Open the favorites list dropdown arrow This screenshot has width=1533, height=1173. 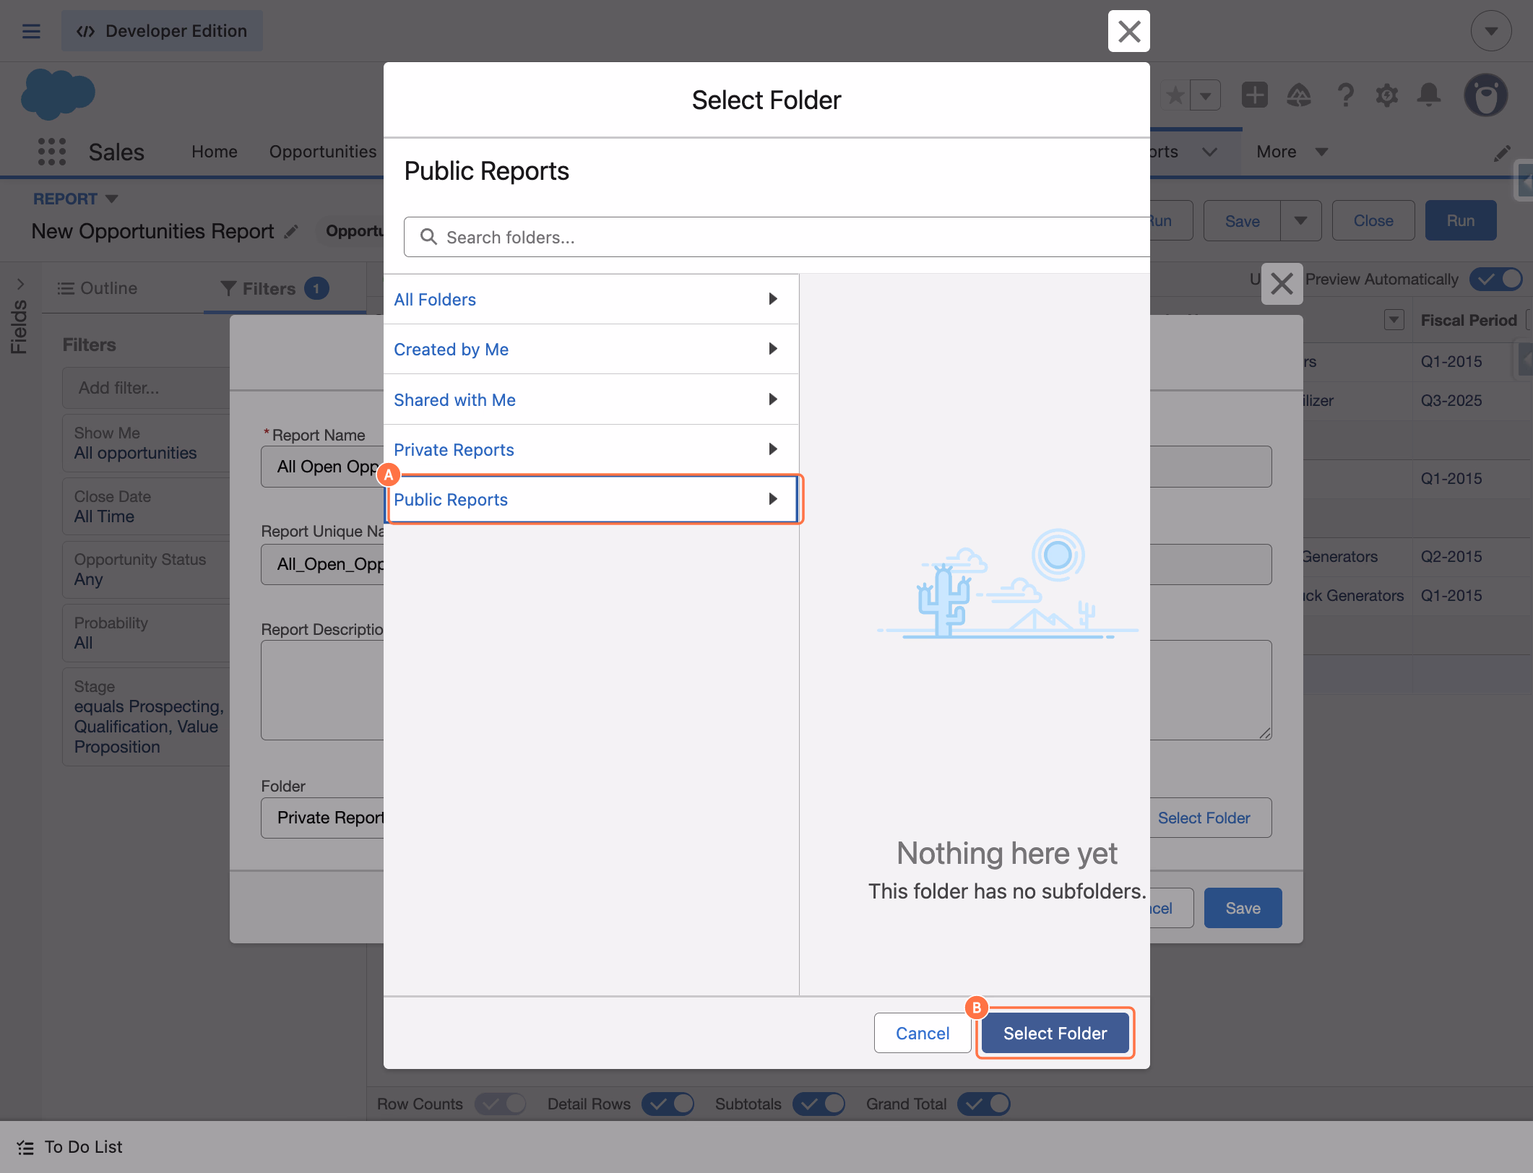pyautogui.click(x=1206, y=95)
